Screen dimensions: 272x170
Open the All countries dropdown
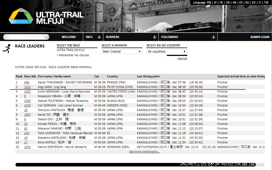[167, 52]
